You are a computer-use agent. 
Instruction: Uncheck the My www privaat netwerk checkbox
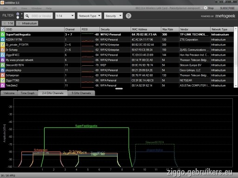(x=3, y=60)
